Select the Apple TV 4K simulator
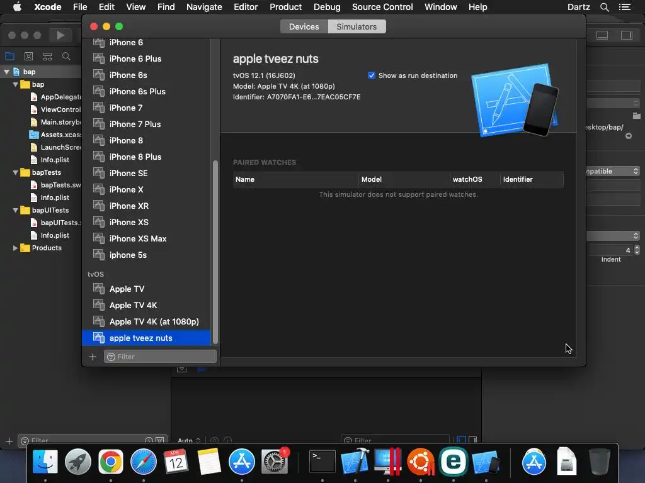The height and width of the screenshot is (483, 645). 146,305
